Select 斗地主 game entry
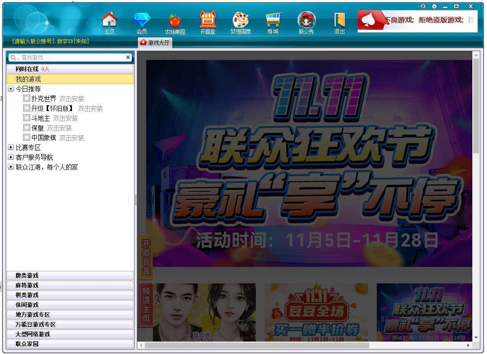 pyautogui.click(x=41, y=118)
